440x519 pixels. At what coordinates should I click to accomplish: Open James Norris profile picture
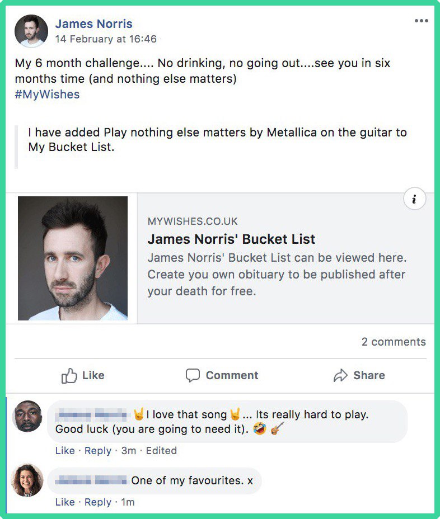point(31,31)
